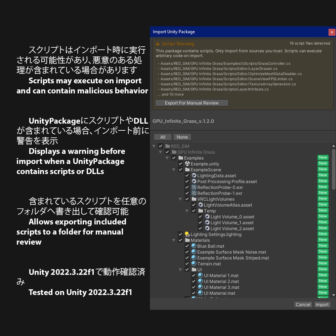Collapse the GPU Infinite Grass node
Image resolution: width=336 pixels, height=336 pixels.
click(161, 152)
